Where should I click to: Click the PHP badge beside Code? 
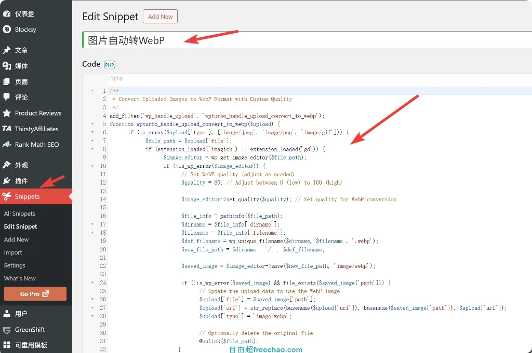[x=110, y=65]
